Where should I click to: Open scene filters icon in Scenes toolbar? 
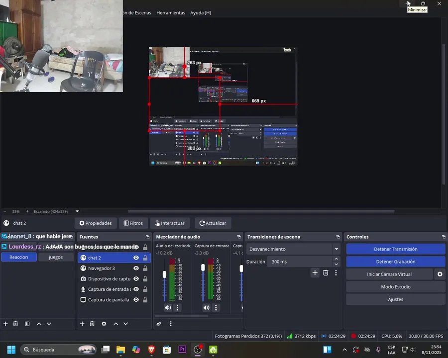27,324
